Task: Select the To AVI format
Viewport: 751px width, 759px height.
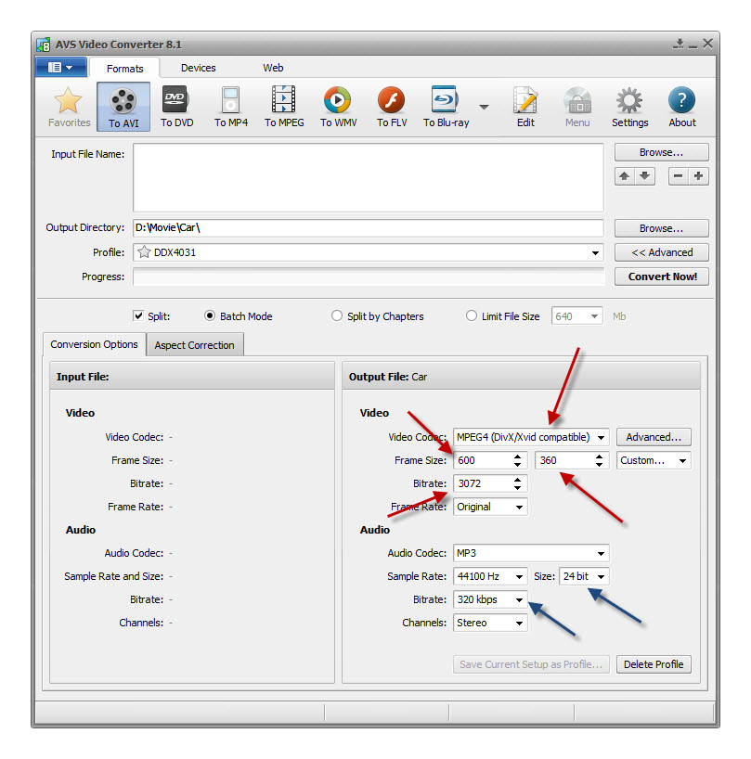Action: (123, 107)
